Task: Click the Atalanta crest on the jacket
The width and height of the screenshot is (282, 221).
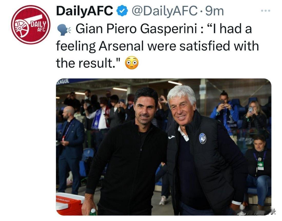Action: [202, 138]
